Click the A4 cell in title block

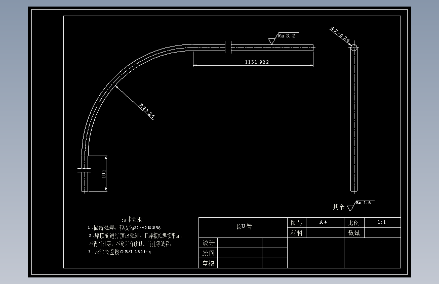(325, 222)
